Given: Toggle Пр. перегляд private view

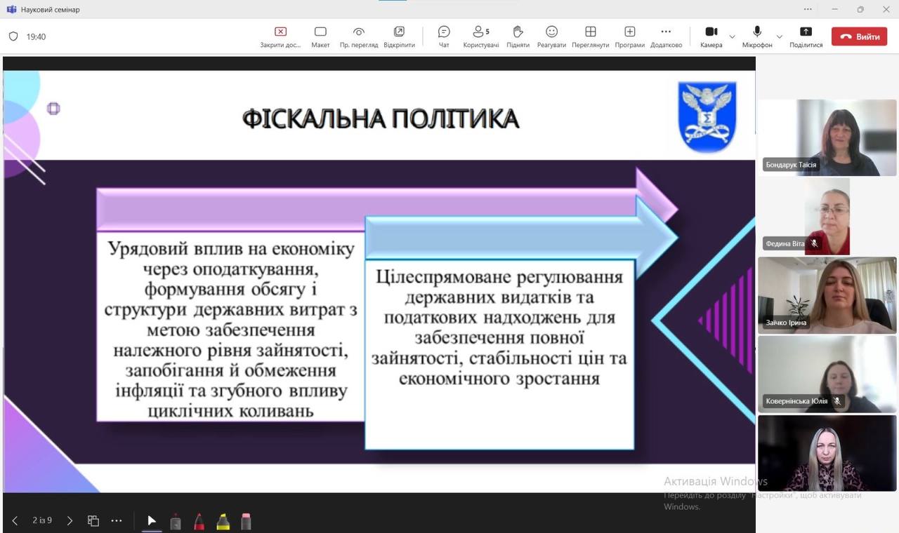Looking at the screenshot, I should click(x=359, y=36).
